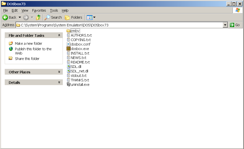Click the address bar folder icon

point(18,25)
